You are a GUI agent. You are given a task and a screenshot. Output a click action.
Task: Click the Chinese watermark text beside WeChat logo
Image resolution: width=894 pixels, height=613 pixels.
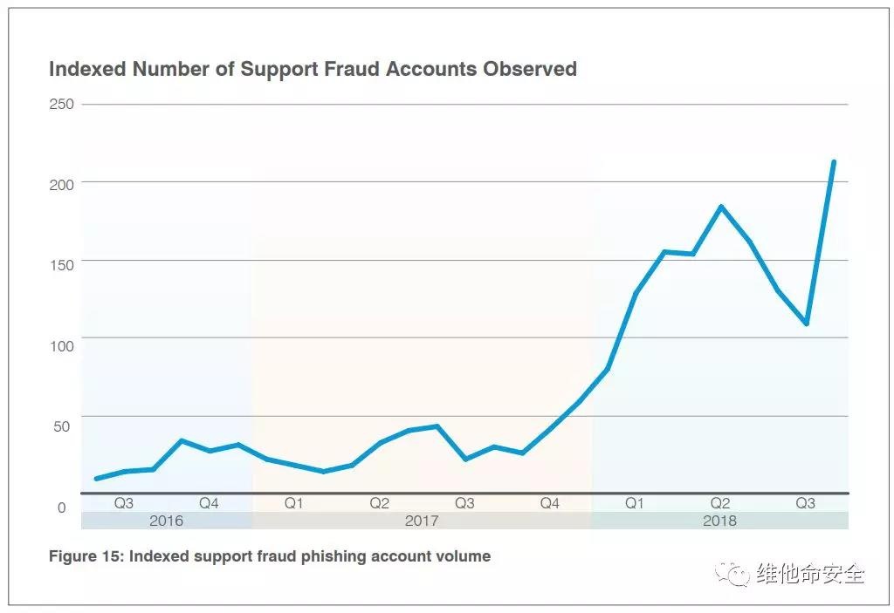click(811, 574)
